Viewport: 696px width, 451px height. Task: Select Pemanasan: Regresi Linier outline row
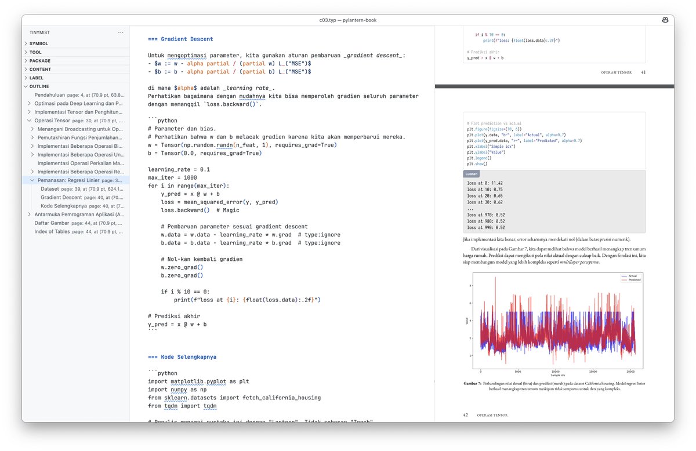tap(75, 180)
